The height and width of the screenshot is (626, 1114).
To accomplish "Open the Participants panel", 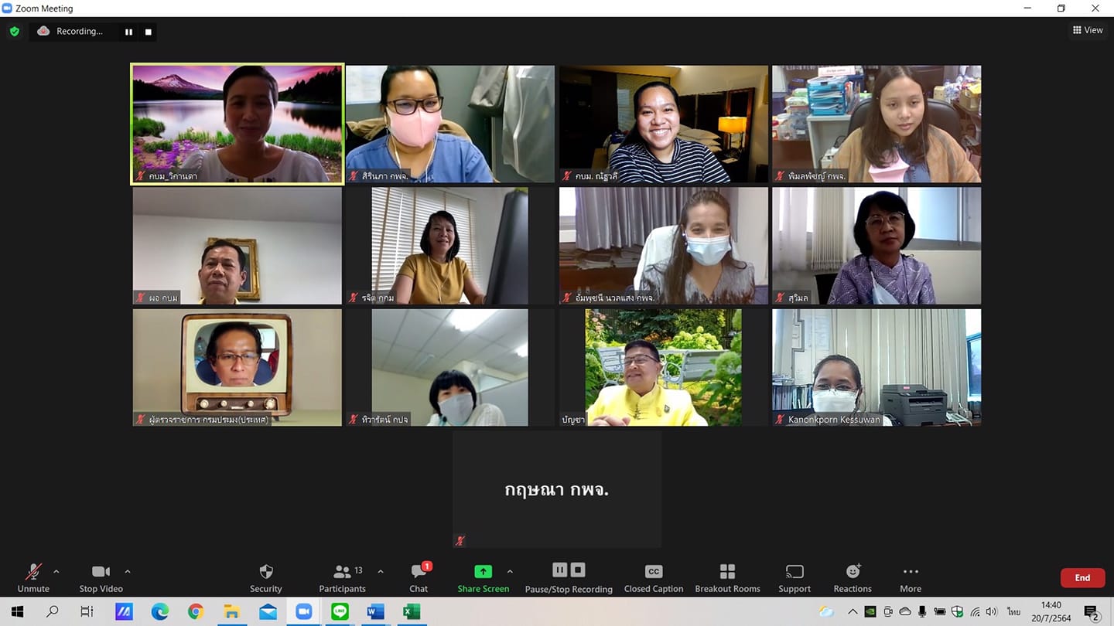I will [342, 577].
